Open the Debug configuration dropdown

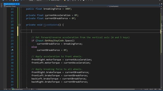[x=32, y=1]
